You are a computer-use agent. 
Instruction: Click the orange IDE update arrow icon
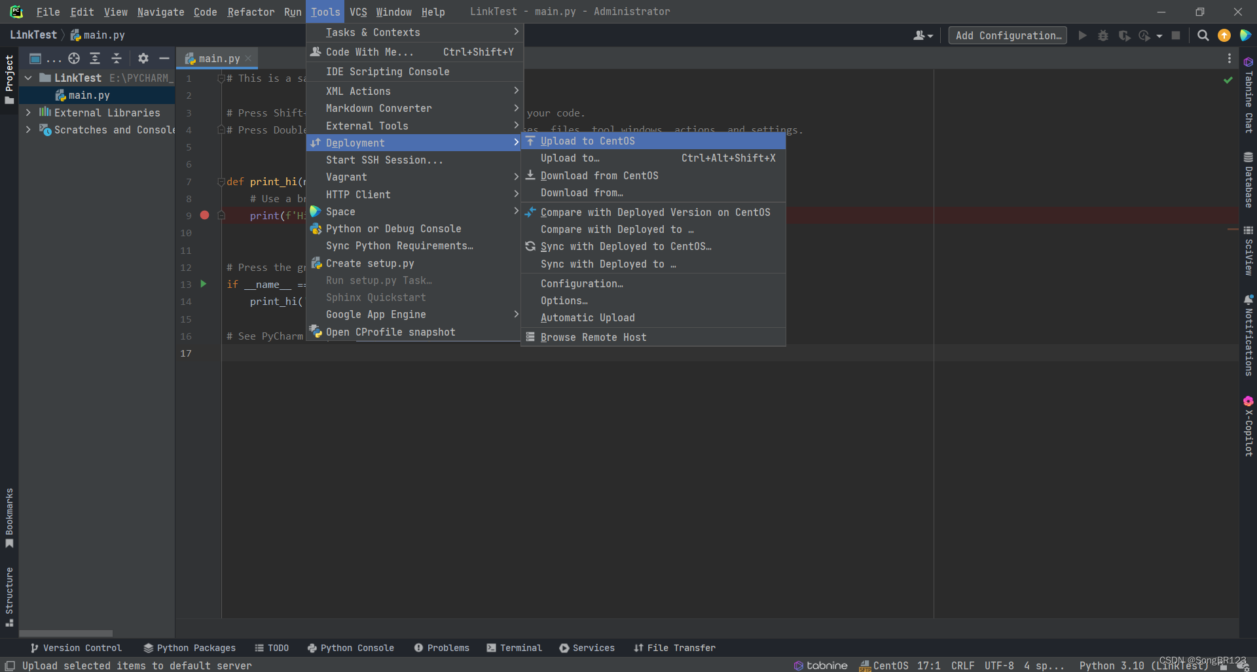1224,35
